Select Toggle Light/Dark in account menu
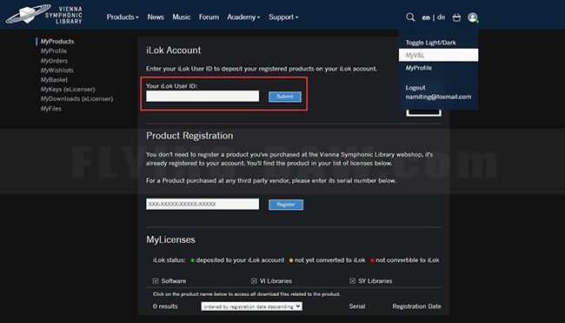 pos(430,43)
